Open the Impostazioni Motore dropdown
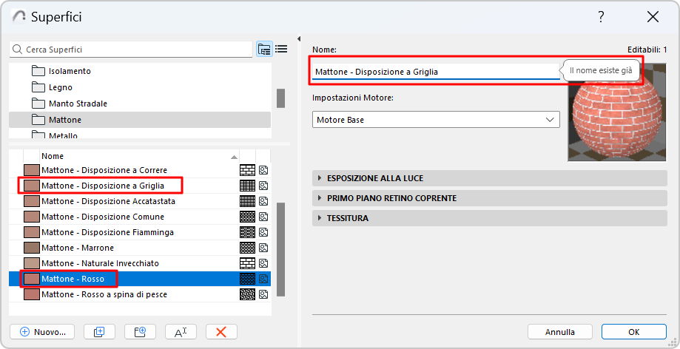This screenshot has width=680, height=349. point(436,120)
